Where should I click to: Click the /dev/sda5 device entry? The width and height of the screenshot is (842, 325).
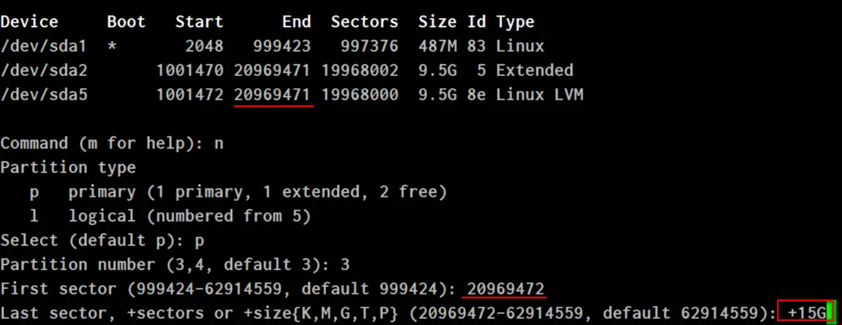coord(44,95)
